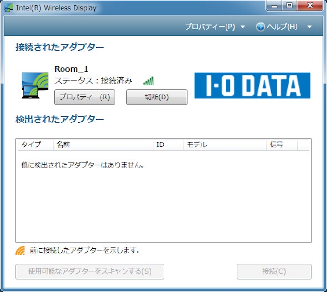Click the 接続(C) connect button
This screenshot has width=327, height=292.
274,271
